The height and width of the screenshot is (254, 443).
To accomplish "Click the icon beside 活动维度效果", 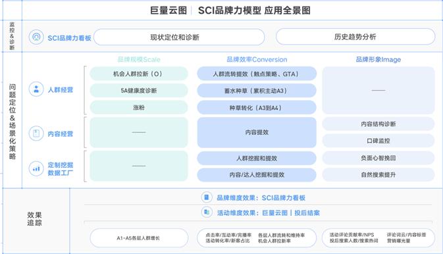I will click(x=207, y=212).
